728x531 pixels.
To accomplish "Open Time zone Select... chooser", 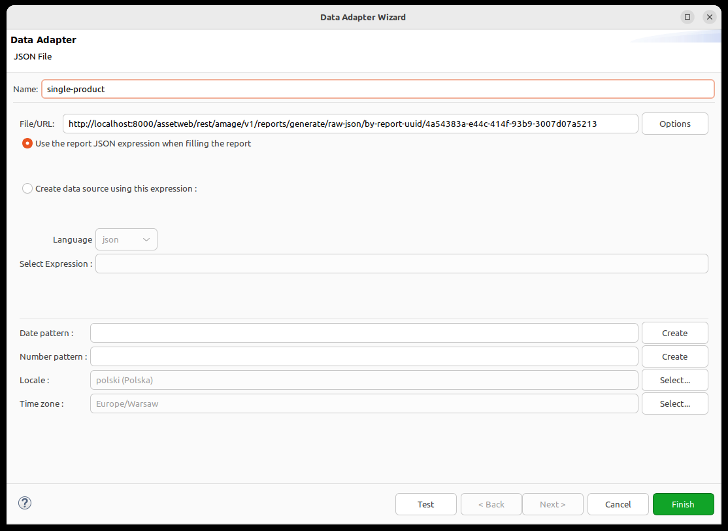I will (x=674, y=403).
